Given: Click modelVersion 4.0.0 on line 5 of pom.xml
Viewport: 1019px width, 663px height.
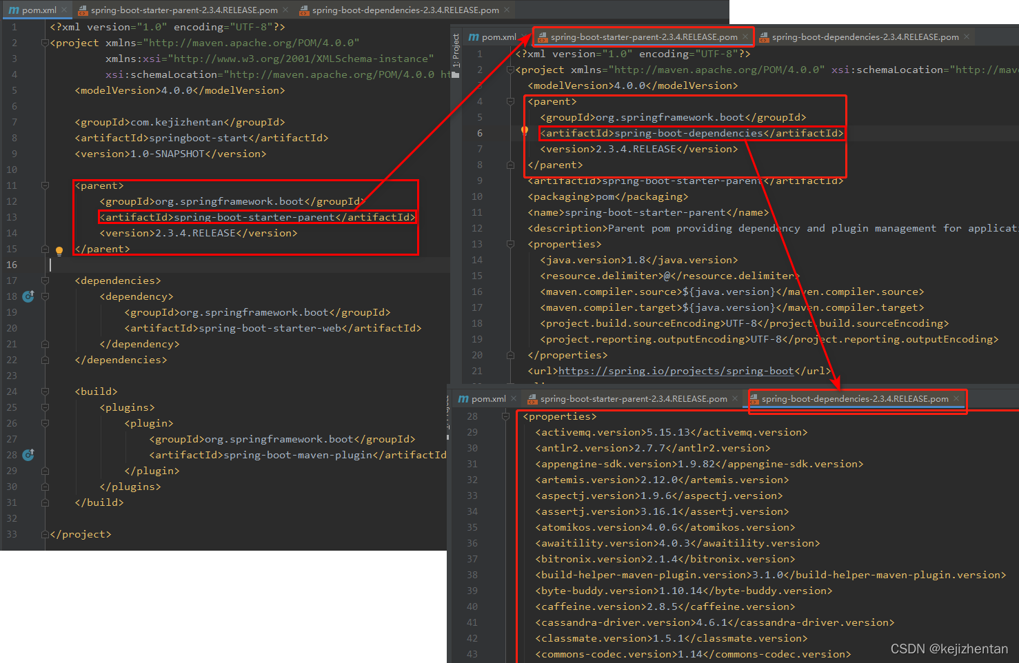Looking at the screenshot, I should coord(180,90).
